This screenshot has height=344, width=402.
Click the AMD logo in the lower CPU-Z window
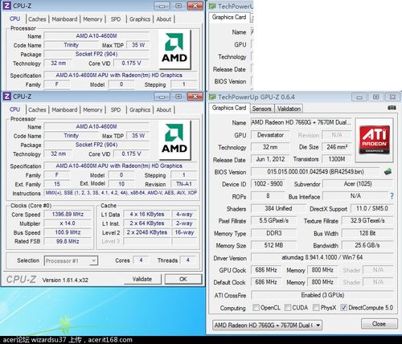click(174, 140)
